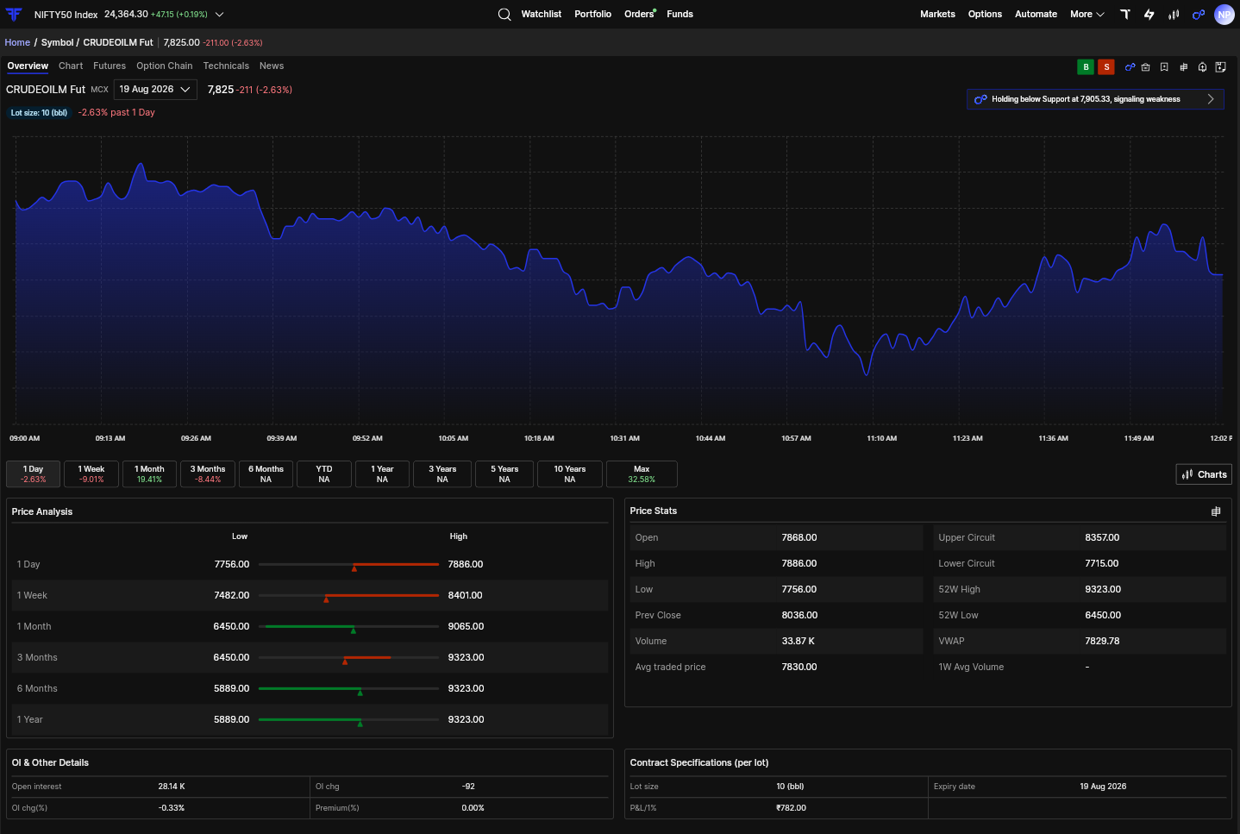Create price alert with bell icon
Image resolution: width=1240 pixels, height=834 pixels.
[1202, 66]
